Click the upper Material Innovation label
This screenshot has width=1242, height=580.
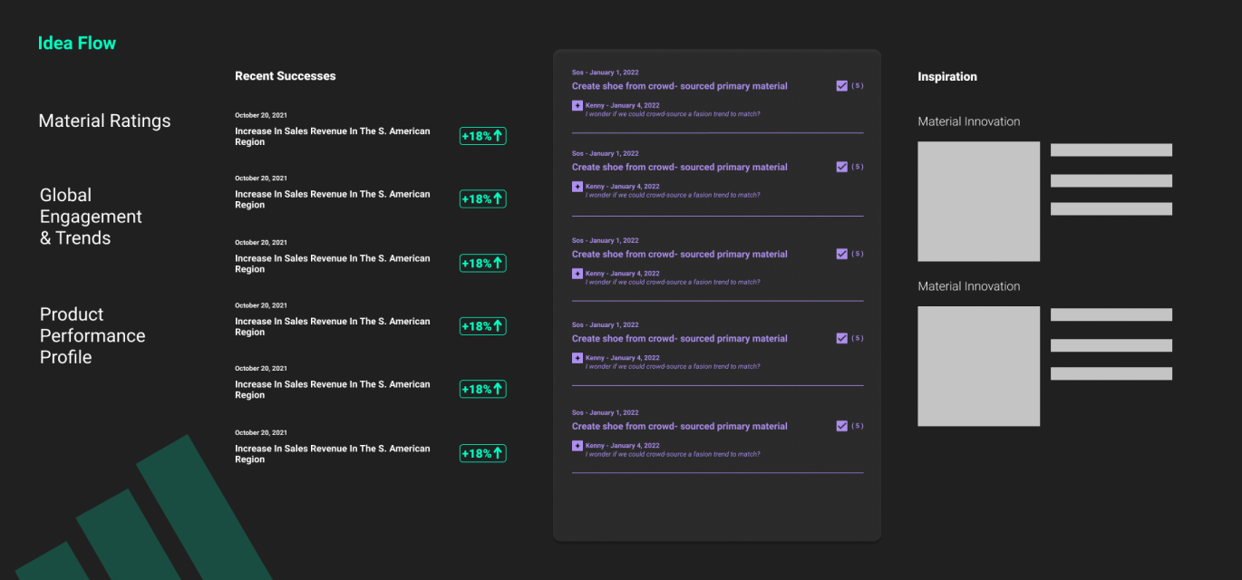point(969,121)
